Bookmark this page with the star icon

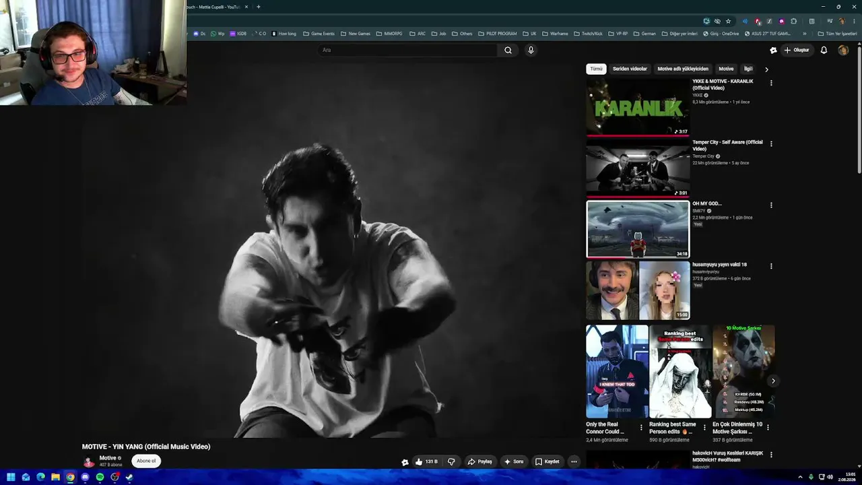click(x=728, y=21)
